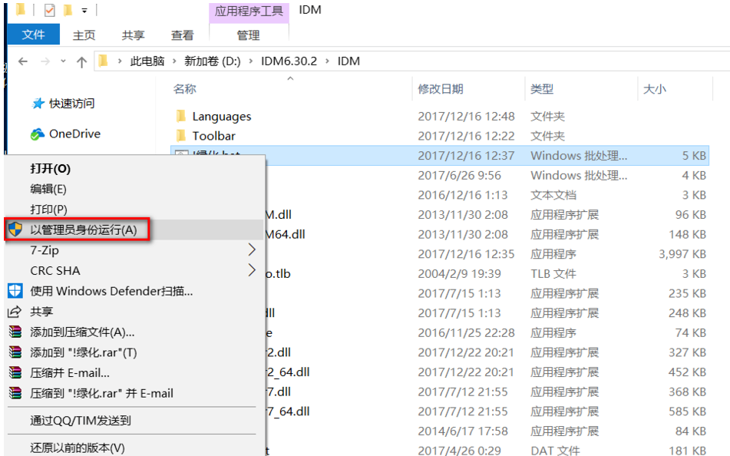Screen dimensions: 730x456
Task: Click WinRAR icon beside 压缩到 "!绿化.rar" 并 E-mail
Action: [15, 393]
